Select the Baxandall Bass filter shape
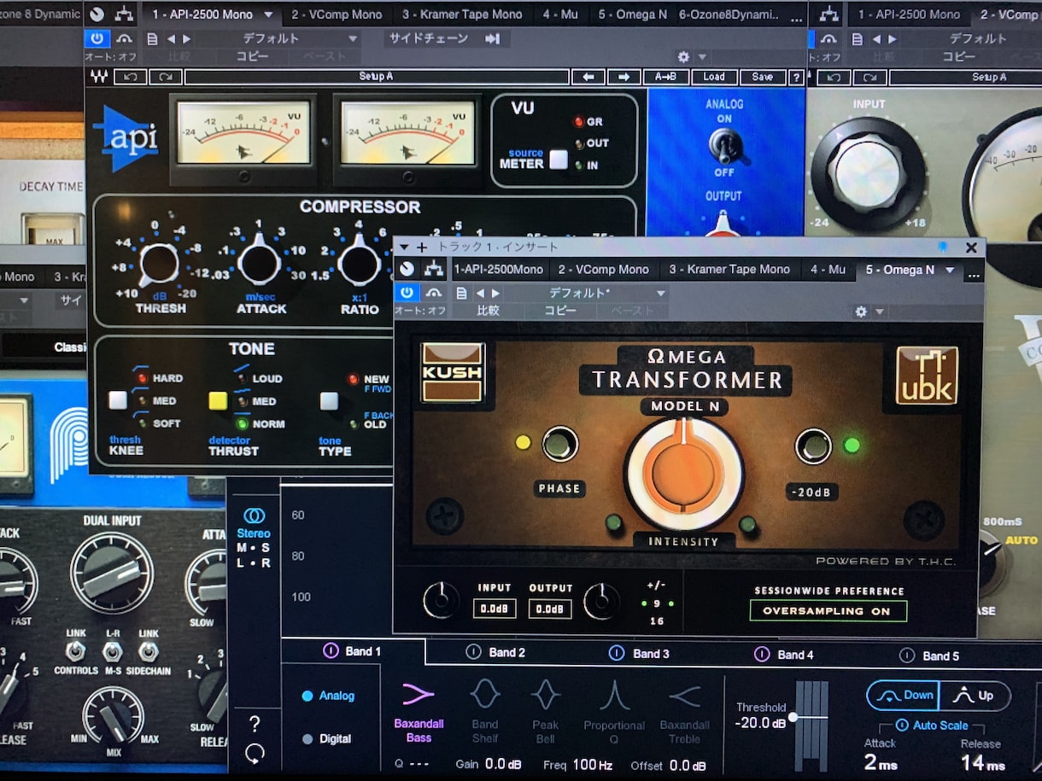 (x=419, y=710)
